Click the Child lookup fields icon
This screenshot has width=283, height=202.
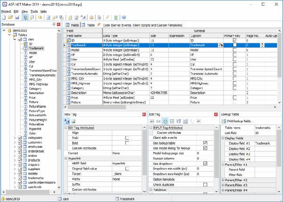224,121
